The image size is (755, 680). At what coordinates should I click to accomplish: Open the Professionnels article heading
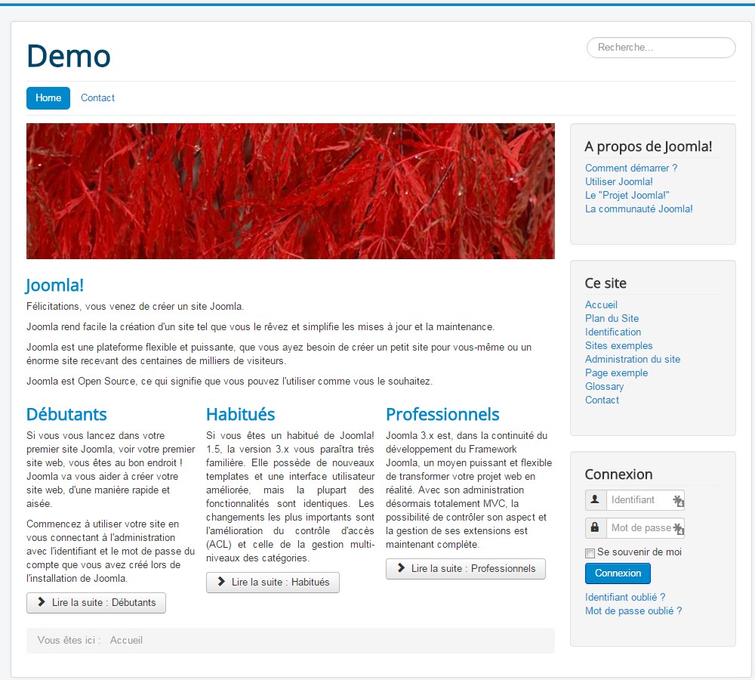pos(442,415)
